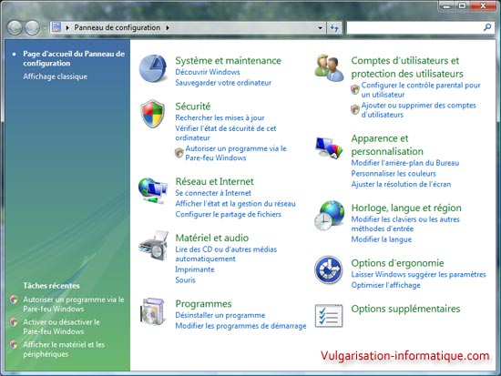Click shield icon beside Ajouter ou supprimer des comptes
501x376 pixels.
tap(355, 109)
